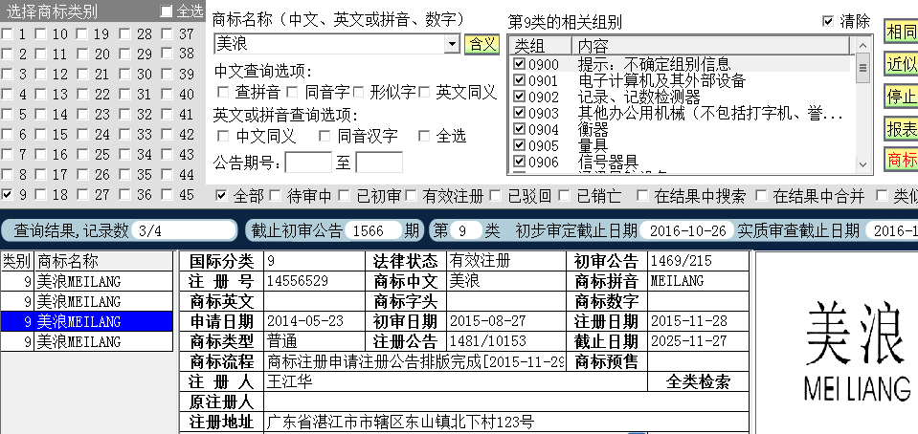Toggle 形似字 checkbox
The height and width of the screenshot is (434, 918).
pyautogui.click(x=358, y=92)
